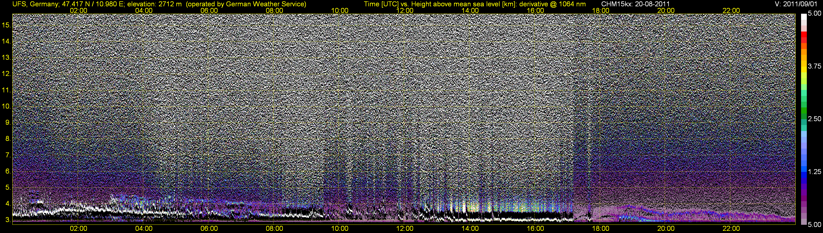Click the 02:00 tick label on the bottom time axis

point(78,229)
